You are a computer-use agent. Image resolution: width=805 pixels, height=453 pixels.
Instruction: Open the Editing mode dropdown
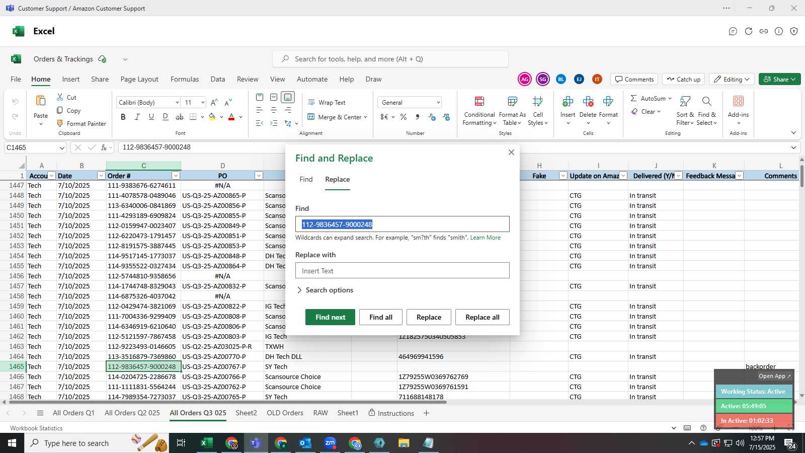pyautogui.click(x=732, y=79)
